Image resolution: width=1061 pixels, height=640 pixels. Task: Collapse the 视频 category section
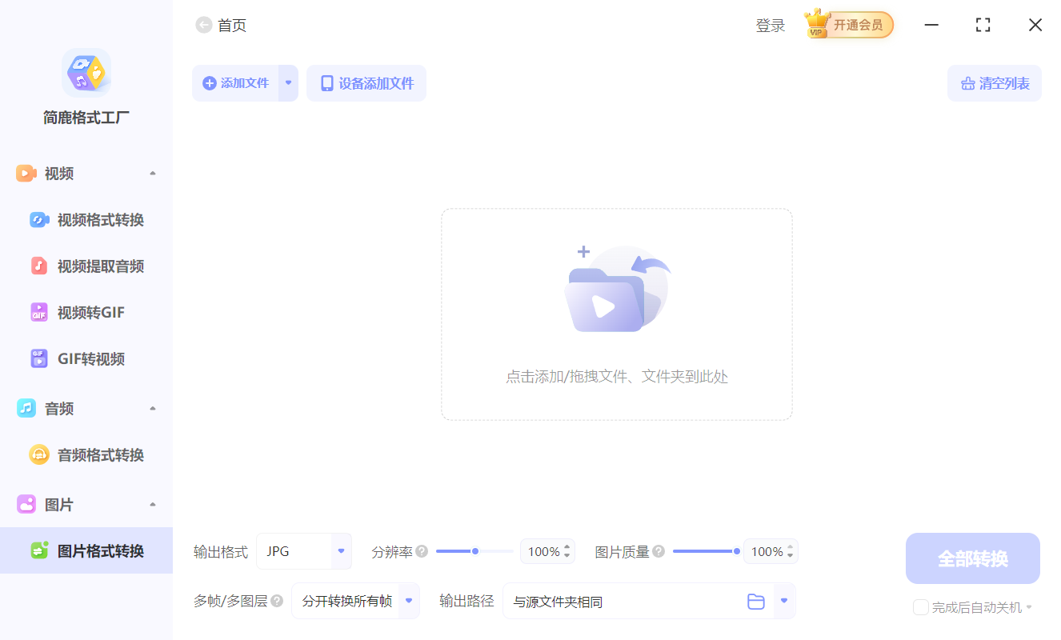[x=152, y=173]
